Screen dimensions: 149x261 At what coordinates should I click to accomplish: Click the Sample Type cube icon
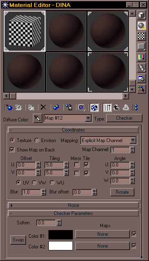coord(141,15)
